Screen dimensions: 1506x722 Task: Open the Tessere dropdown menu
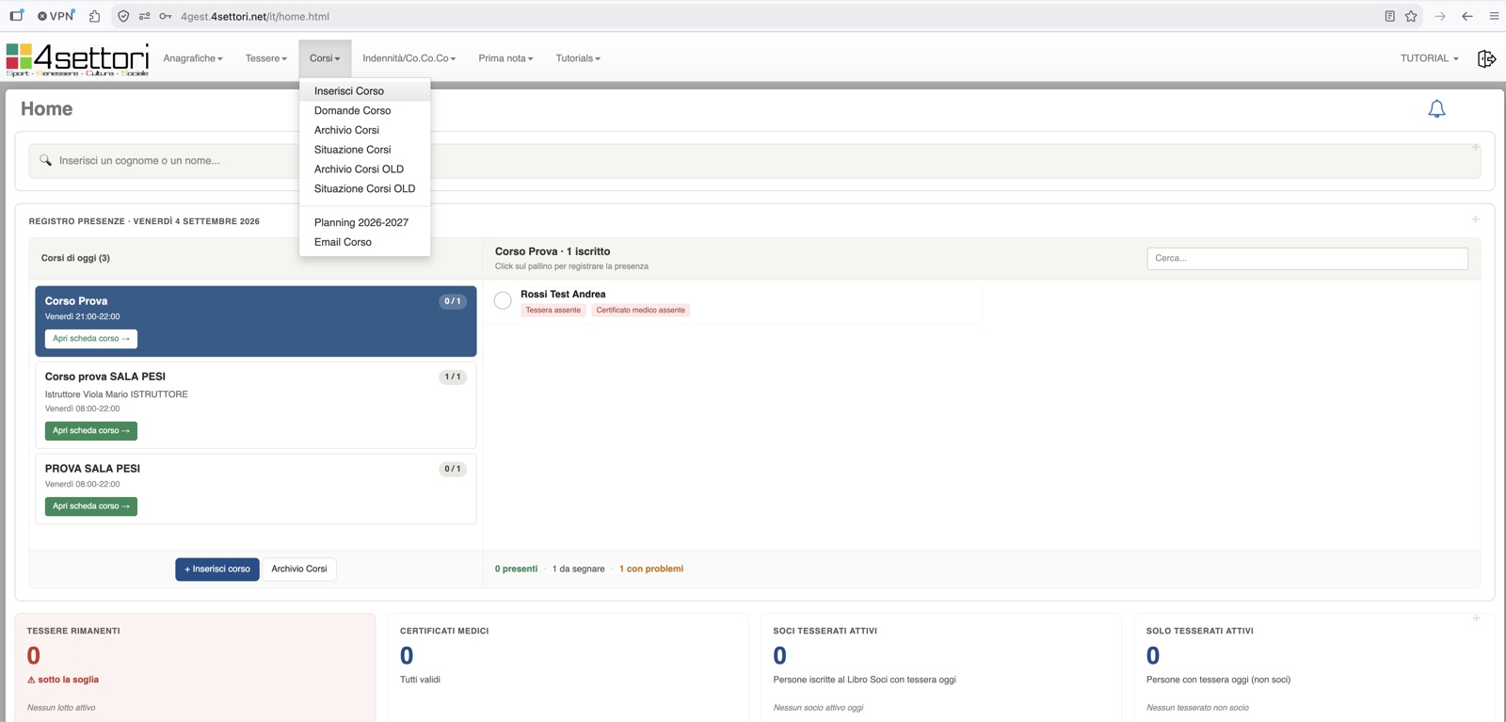[265, 58]
